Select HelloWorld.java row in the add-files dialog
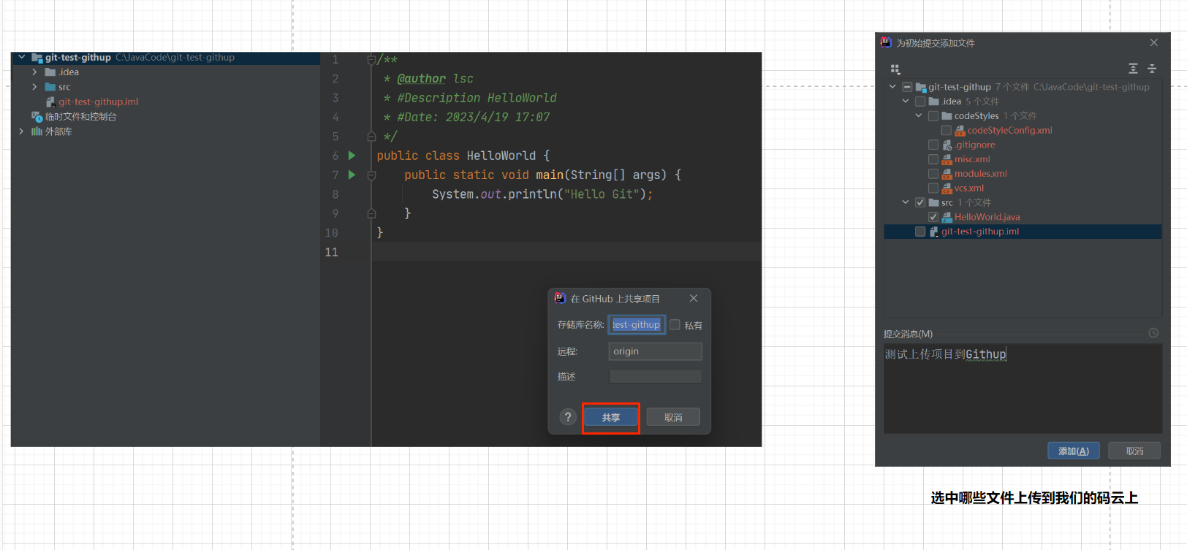1187x550 pixels. coord(1023,217)
